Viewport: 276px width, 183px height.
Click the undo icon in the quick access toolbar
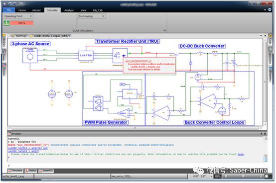[15, 3]
